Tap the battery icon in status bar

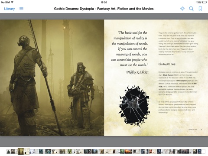(204, 2)
